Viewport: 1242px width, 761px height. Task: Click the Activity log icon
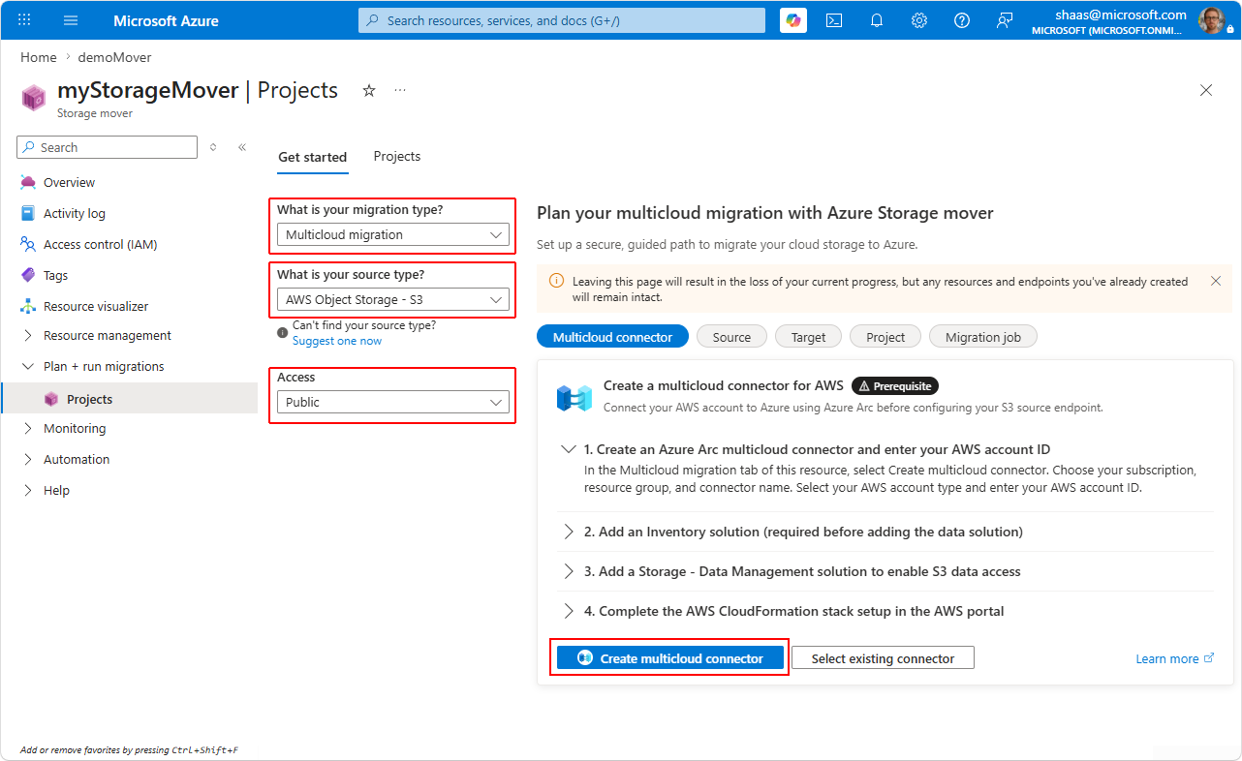[x=28, y=213]
